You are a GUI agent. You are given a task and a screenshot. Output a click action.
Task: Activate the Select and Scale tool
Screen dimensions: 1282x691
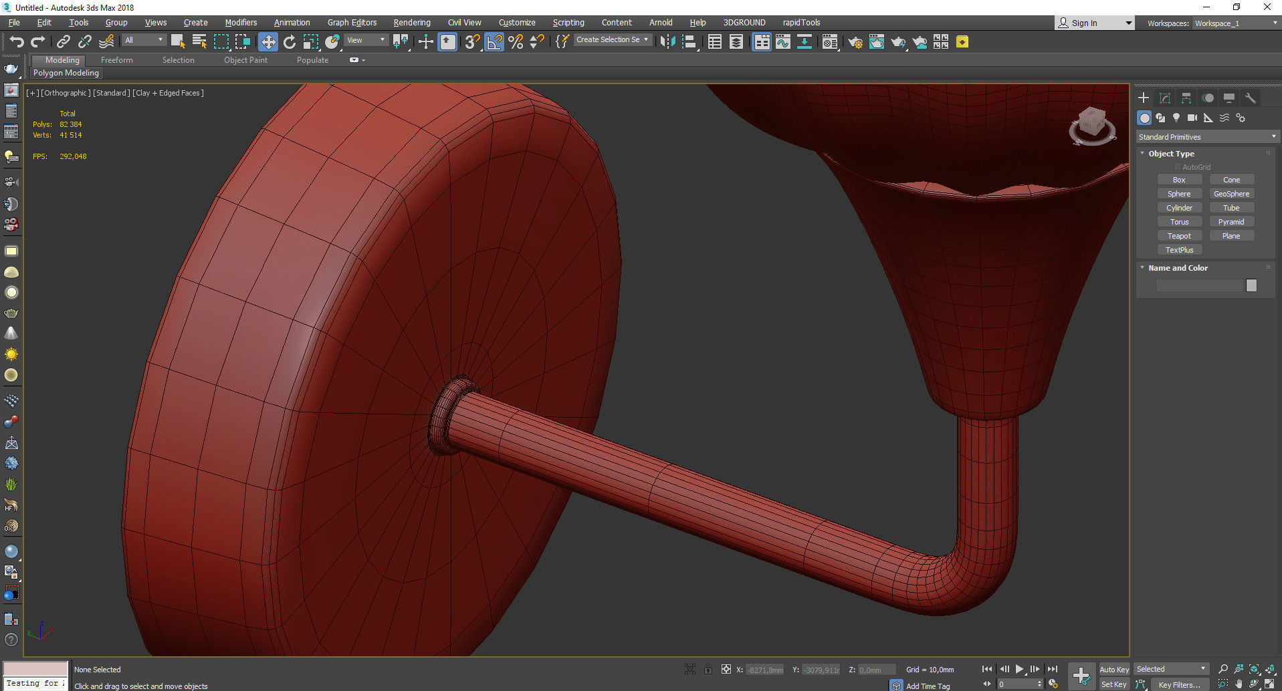pyautogui.click(x=311, y=42)
